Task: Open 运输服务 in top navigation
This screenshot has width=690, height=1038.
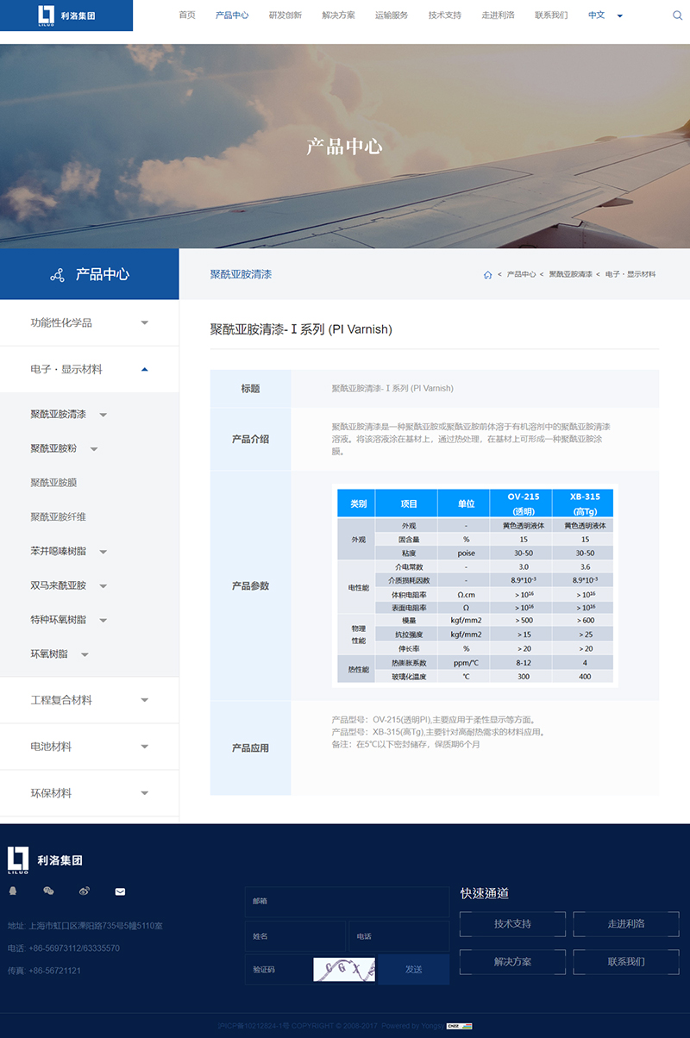Action: pos(392,16)
